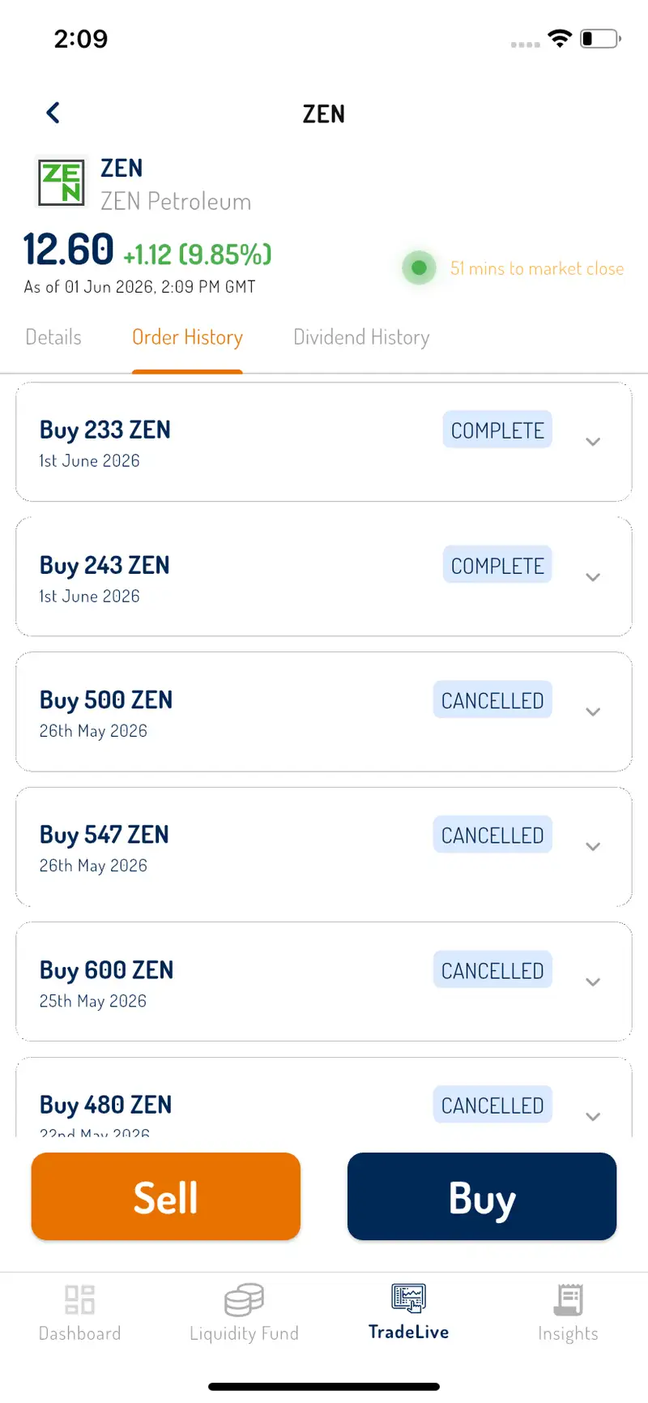The height and width of the screenshot is (1403, 648).
Task: Select the TradeLive chart icon
Action: 408,1298
